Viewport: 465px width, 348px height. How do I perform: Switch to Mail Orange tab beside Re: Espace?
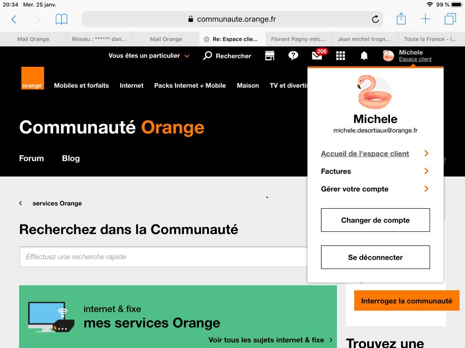166,39
